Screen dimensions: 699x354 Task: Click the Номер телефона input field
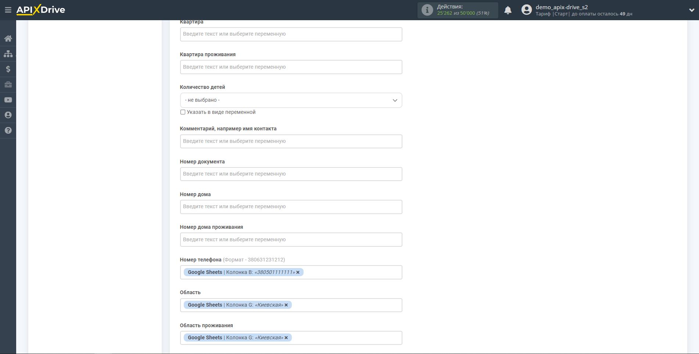291,272
